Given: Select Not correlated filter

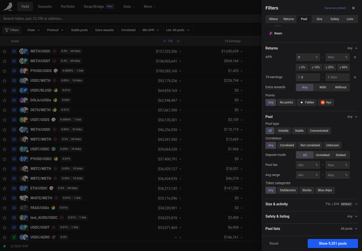Looking at the screenshot, I should click(x=310, y=145).
